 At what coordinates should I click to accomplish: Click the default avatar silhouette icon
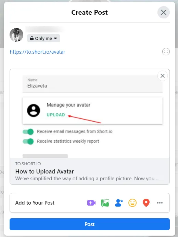[34, 111]
